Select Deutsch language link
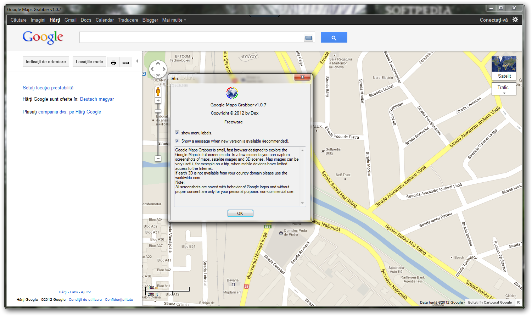This screenshot has width=532, height=316. (x=89, y=99)
